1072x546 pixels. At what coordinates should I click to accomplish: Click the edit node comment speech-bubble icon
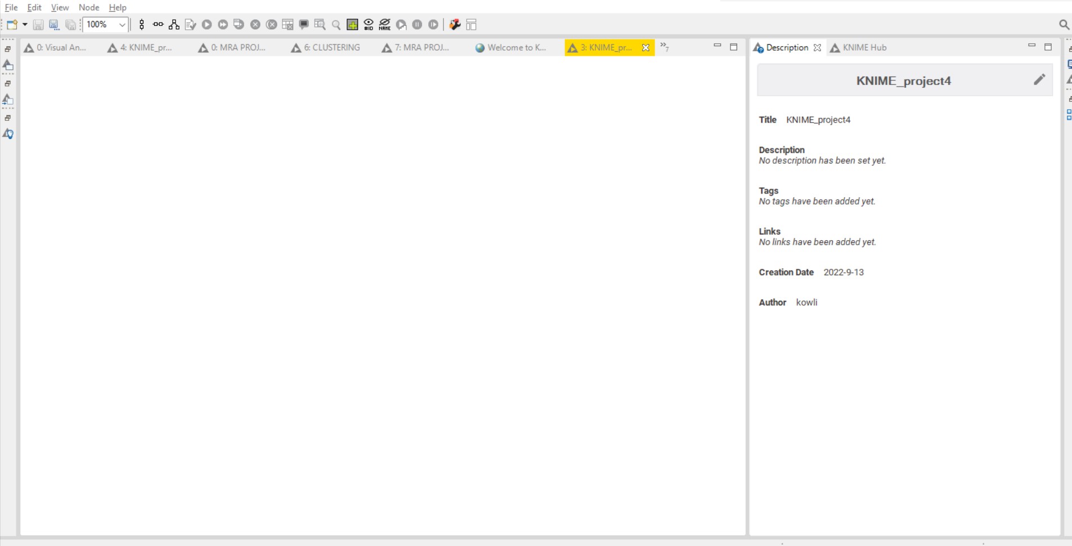304,25
